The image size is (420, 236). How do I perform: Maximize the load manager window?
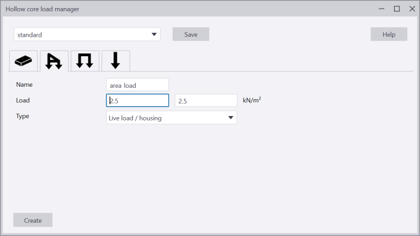click(x=396, y=9)
